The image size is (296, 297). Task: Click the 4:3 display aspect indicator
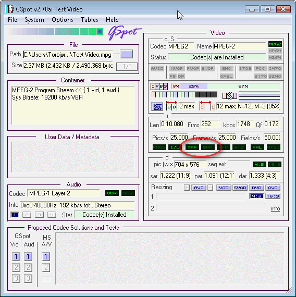pos(260,165)
